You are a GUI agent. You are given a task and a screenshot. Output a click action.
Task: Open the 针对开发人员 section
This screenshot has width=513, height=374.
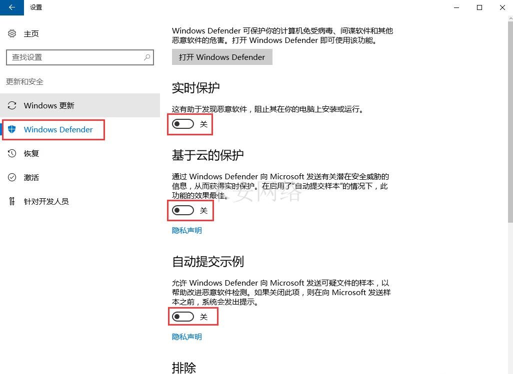click(x=80, y=201)
